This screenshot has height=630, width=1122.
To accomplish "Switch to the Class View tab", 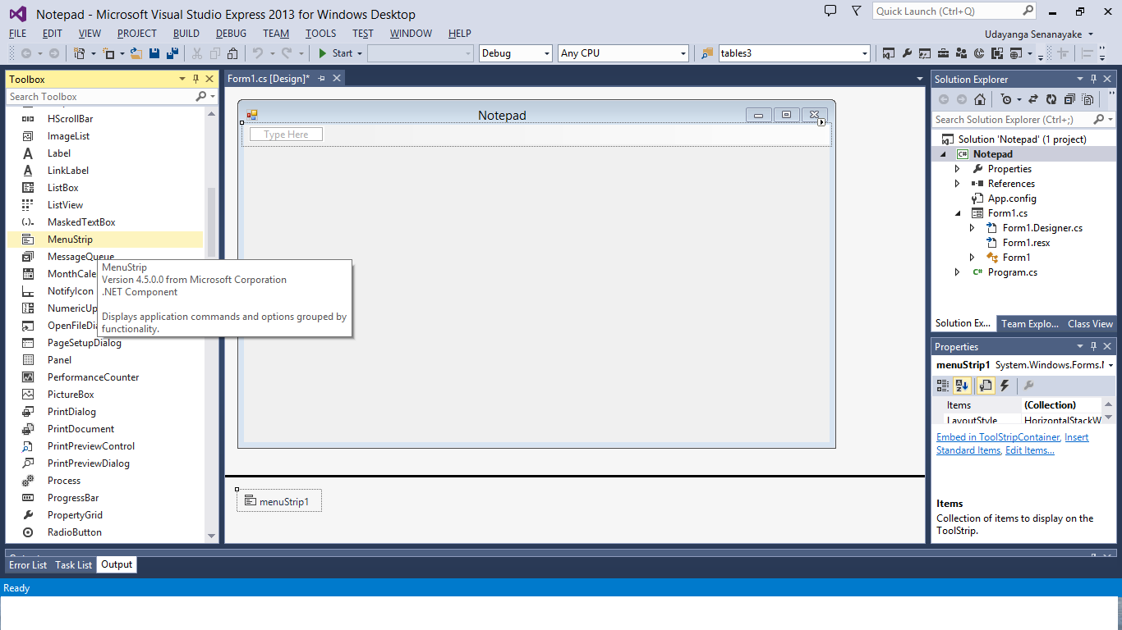I will coord(1090,323).
